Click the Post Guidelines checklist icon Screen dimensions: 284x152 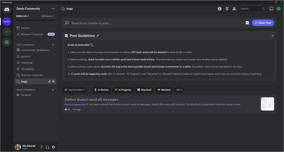pos(66,36)
